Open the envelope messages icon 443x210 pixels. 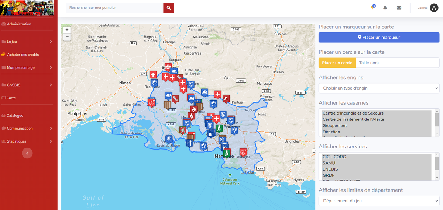399,8
